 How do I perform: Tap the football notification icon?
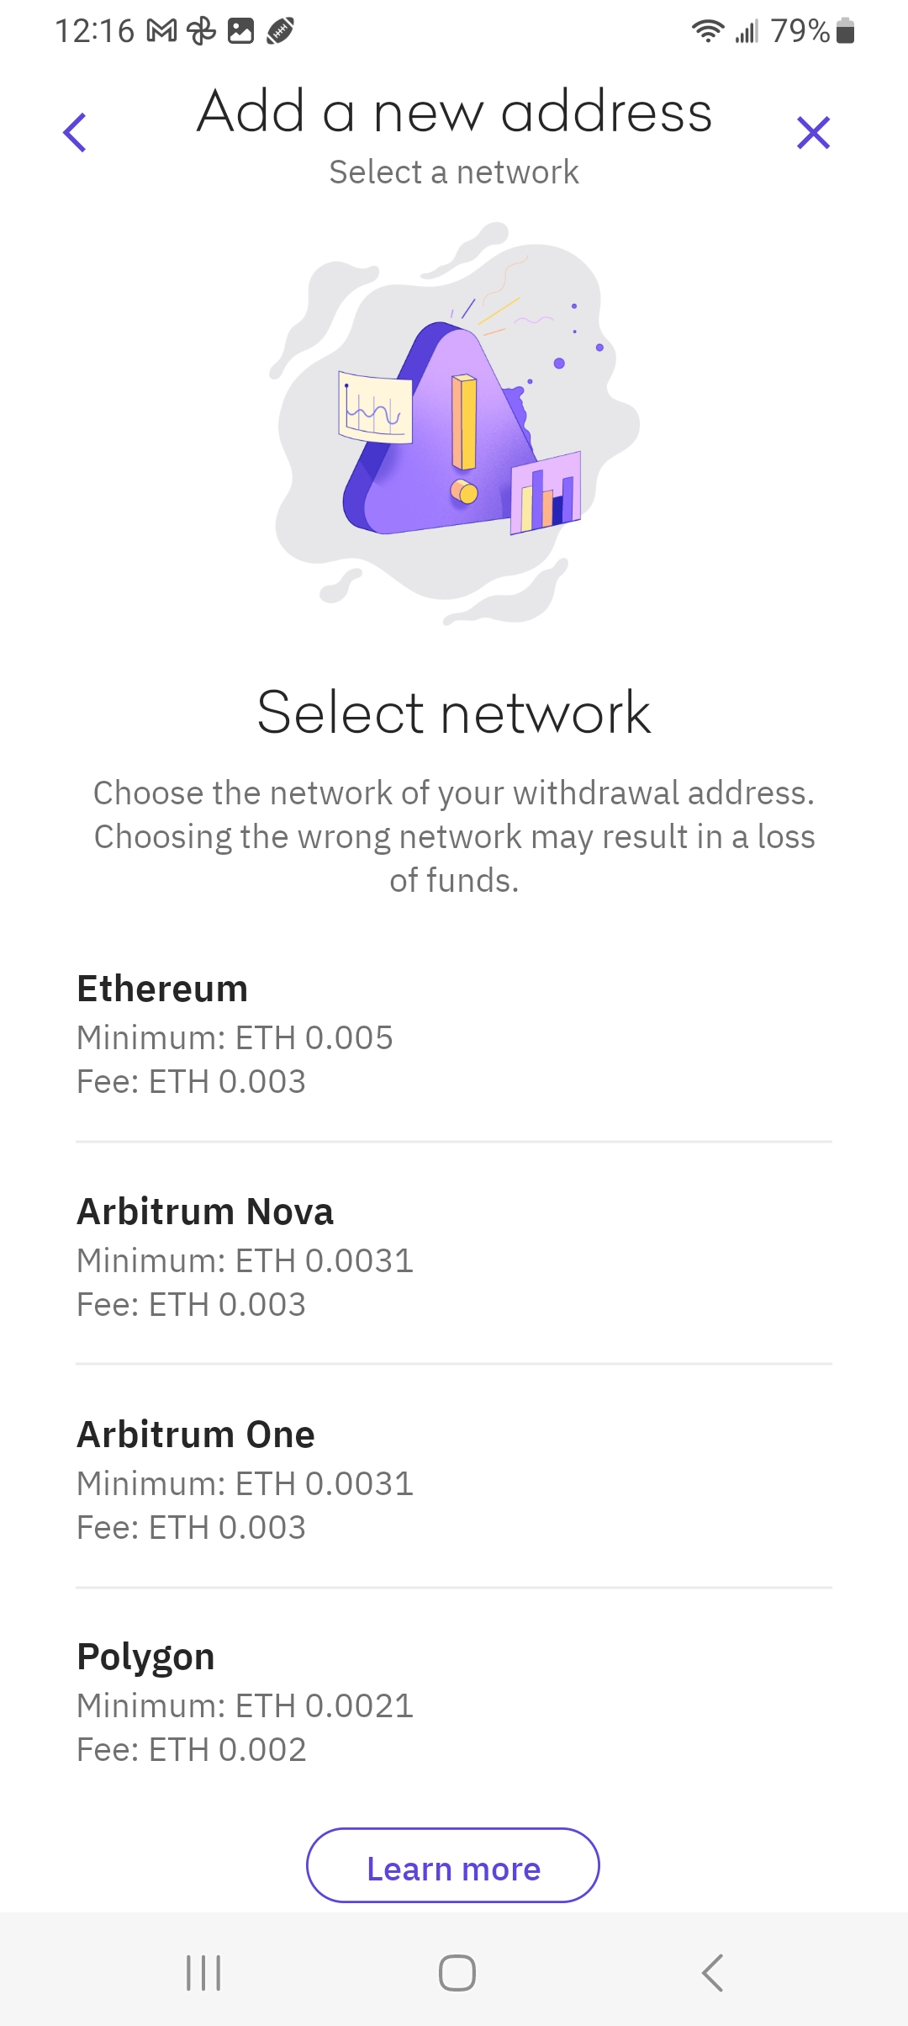(280, 32)
